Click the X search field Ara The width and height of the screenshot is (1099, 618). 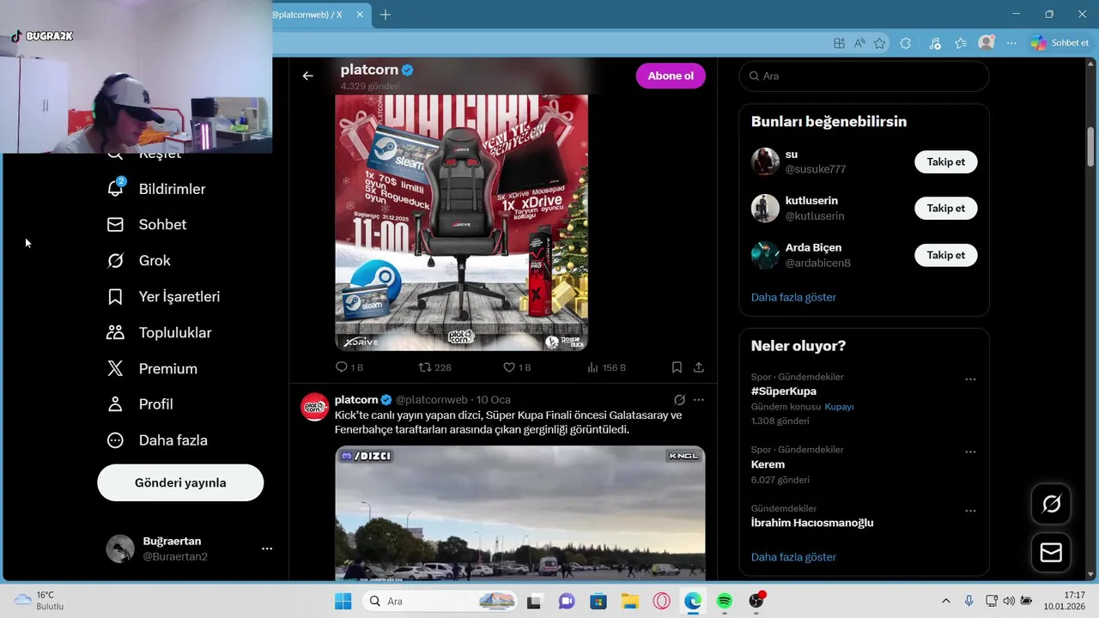(864, 76)
